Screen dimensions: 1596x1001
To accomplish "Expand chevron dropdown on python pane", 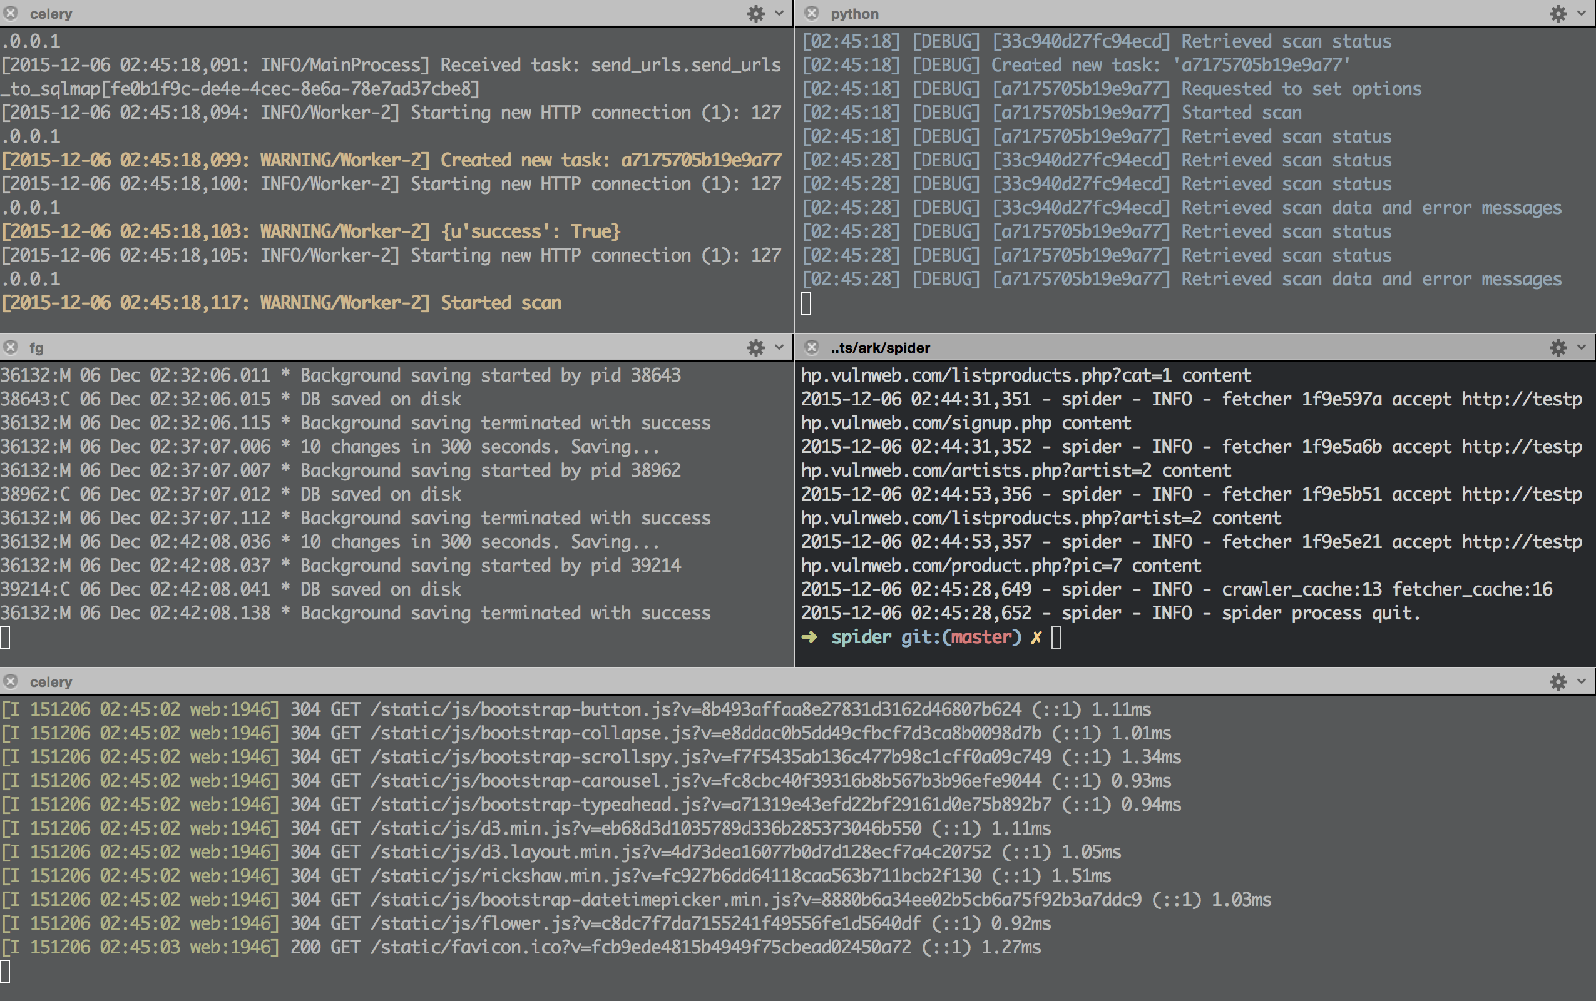I will coord(1582,13).
